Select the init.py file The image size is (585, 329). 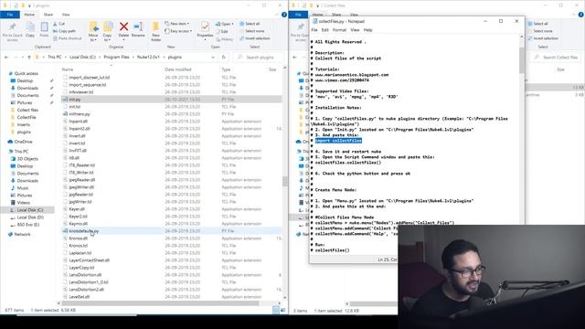point(172,100)
